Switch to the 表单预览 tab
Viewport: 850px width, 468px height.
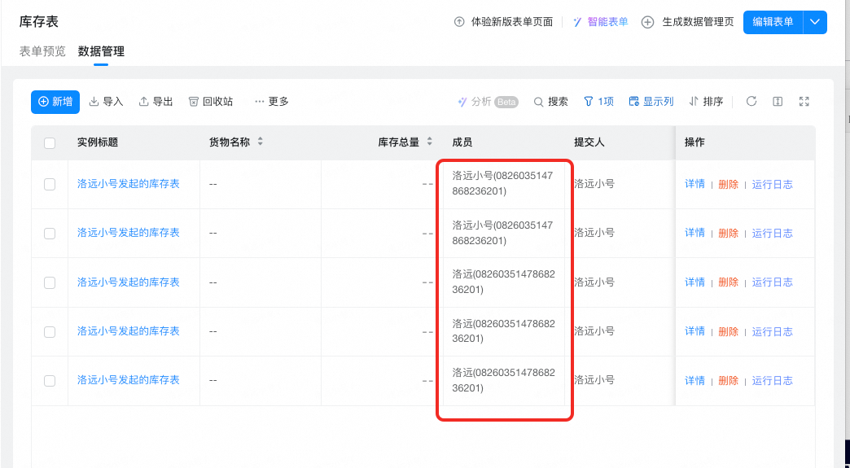click(42, 51)
